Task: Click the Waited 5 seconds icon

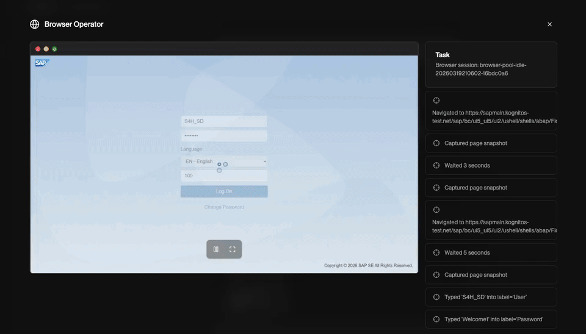Action: (436, 253)
